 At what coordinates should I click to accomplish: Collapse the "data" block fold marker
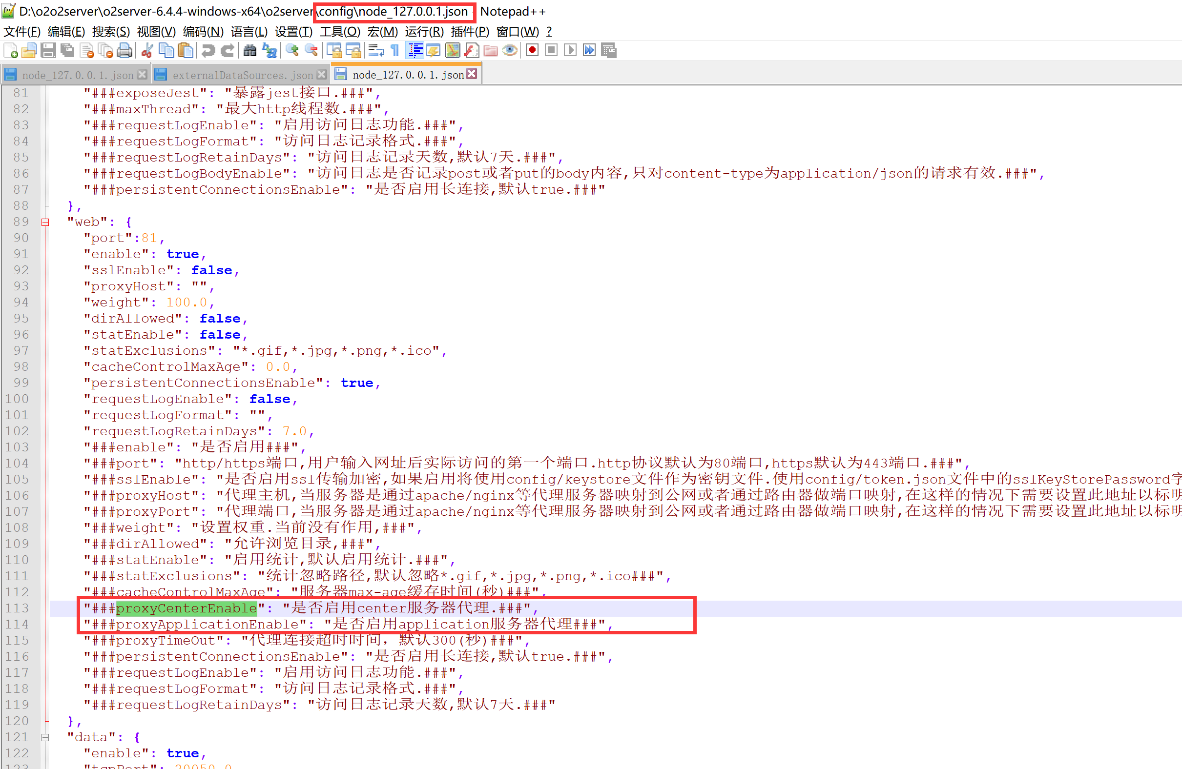(45, 737)
